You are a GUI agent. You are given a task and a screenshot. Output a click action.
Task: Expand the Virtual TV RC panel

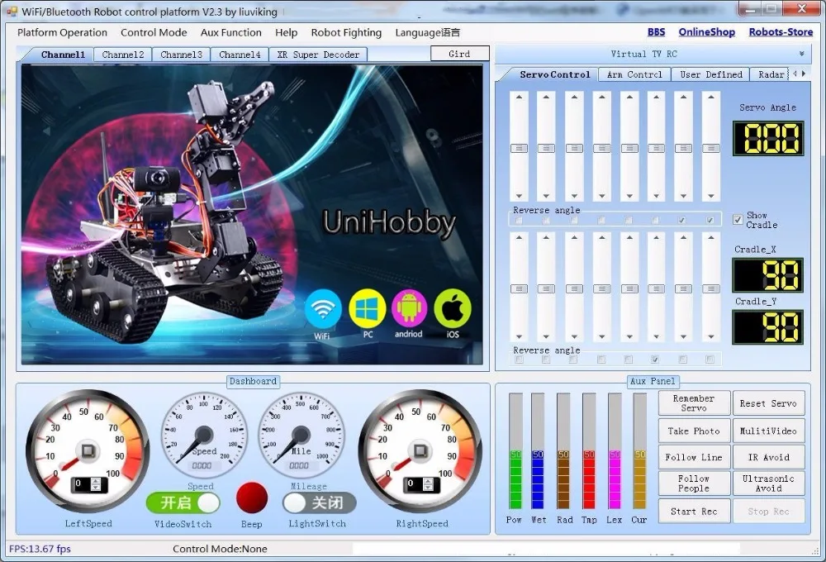point(801,54)
